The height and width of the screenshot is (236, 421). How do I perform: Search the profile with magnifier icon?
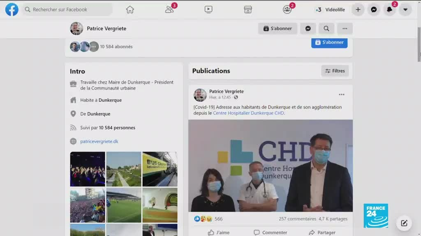pos(326,29)
